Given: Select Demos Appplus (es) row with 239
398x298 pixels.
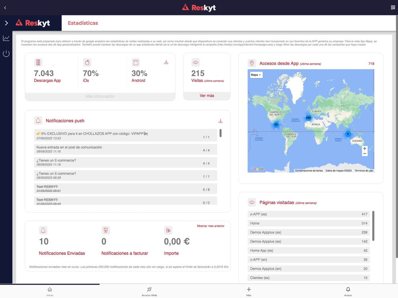Looking at the screenshot, I should (309, 232).
